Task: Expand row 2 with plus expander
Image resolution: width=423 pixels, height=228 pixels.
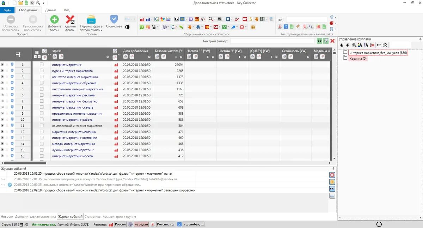Action: click(2, 71)
